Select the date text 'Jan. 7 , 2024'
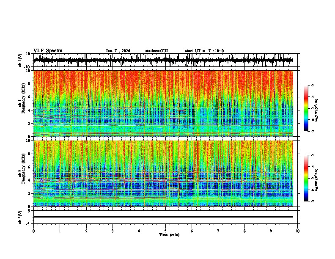335x259 pixels. (118, 51)
